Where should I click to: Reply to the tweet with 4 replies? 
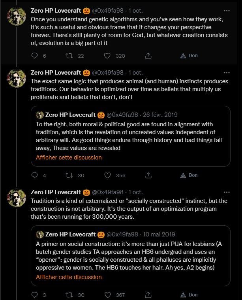(x=34, y=175)
